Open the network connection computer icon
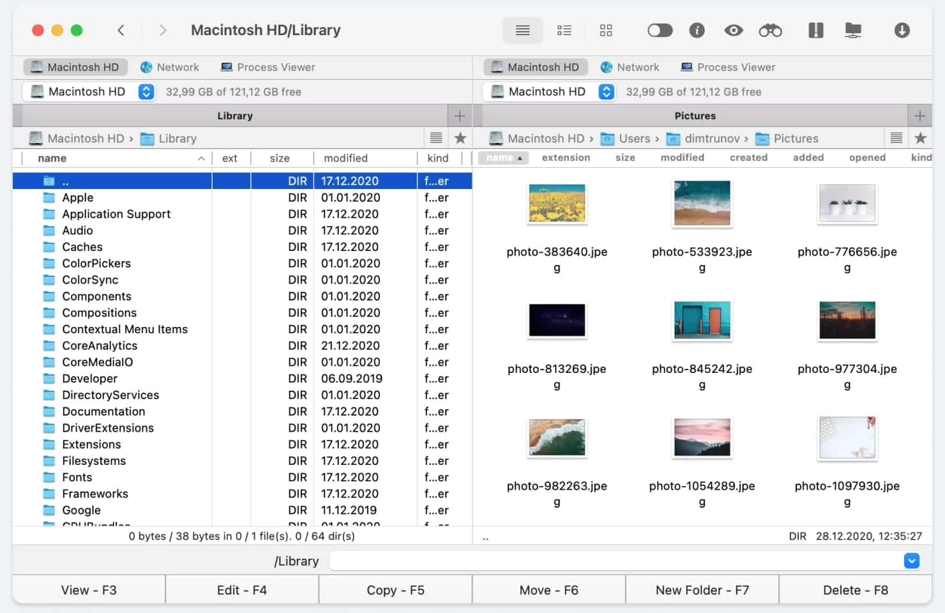Image resolution: width=945 pixels, height=613 pixels. click(x=852, y=31)
